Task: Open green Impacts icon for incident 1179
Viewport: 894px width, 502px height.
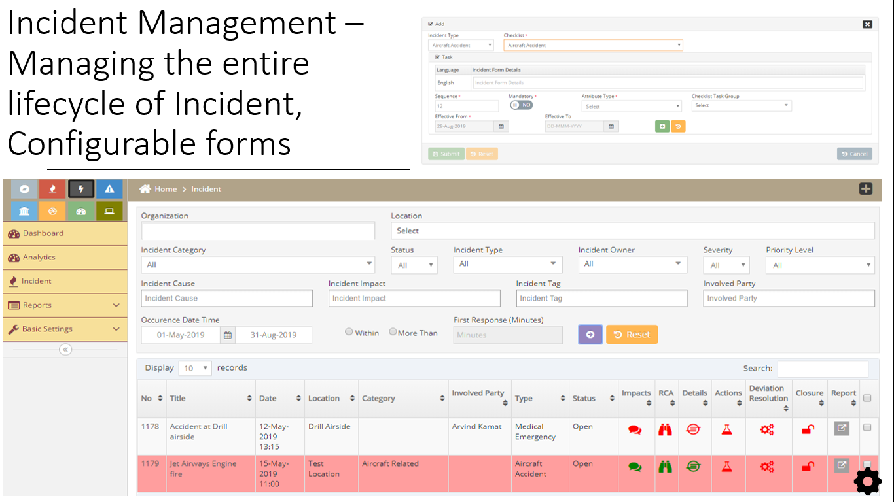Action: (x=635, y=467)
